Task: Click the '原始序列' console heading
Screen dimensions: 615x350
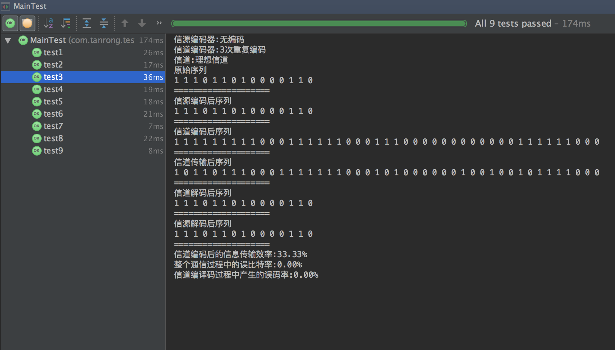Action: [x=190, y=70]
